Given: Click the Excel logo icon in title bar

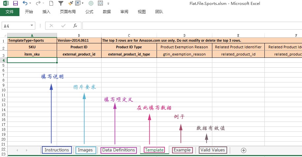Looking at the screenshot, I should [6, 4].
